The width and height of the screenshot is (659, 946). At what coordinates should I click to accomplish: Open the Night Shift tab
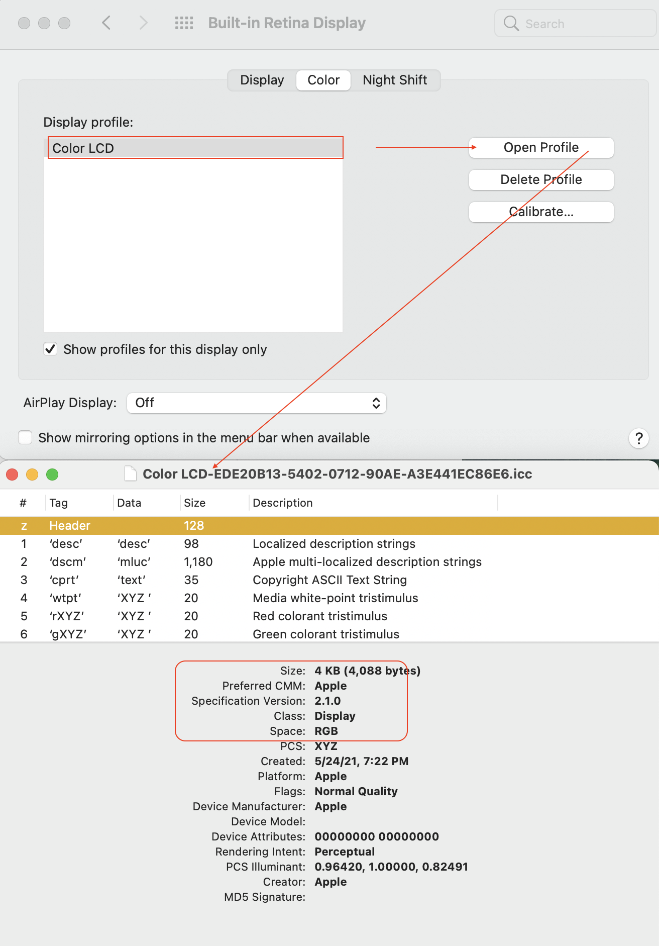pyautogui.click(x=395, y=80)
